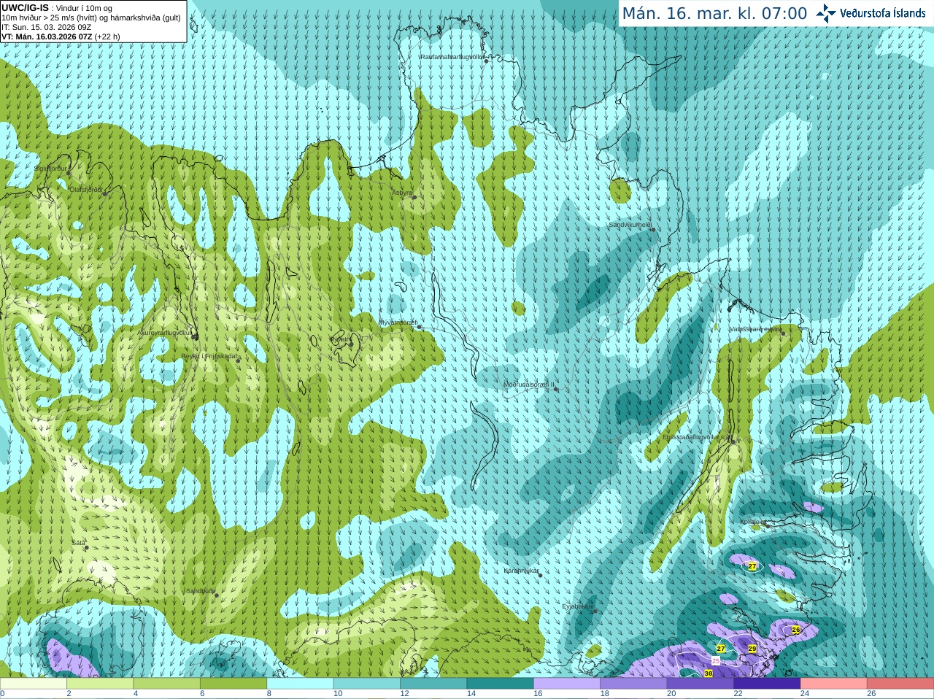
Task: Click the 'Akureyrarflugvöllur' text label
Action: click(165, 332)
